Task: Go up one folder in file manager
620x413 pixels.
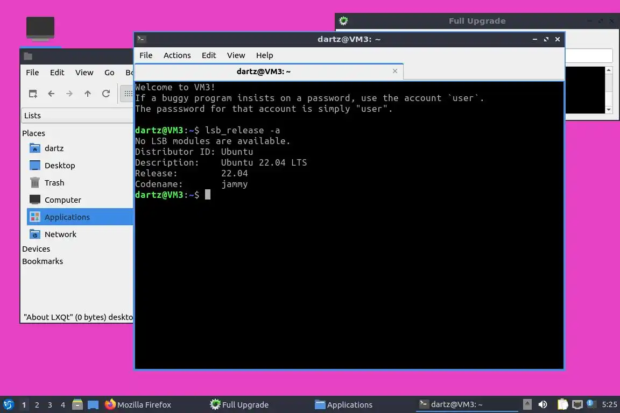Action: [x=87, y=94]
